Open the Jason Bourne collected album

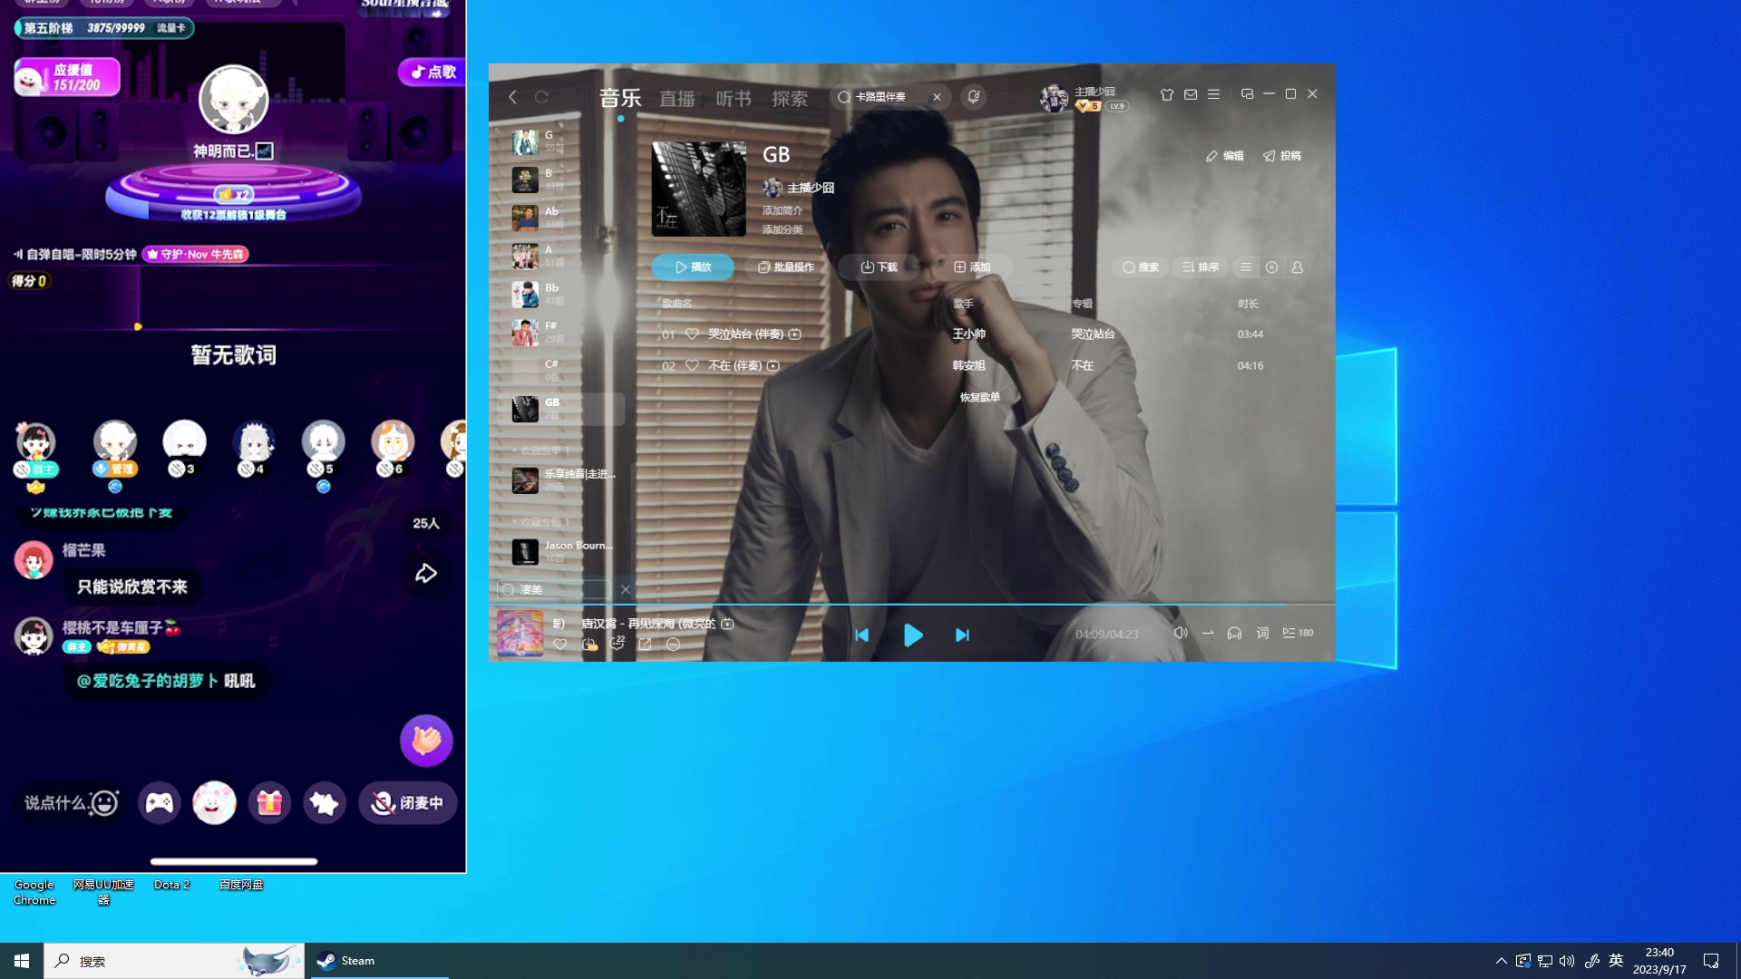564,551
